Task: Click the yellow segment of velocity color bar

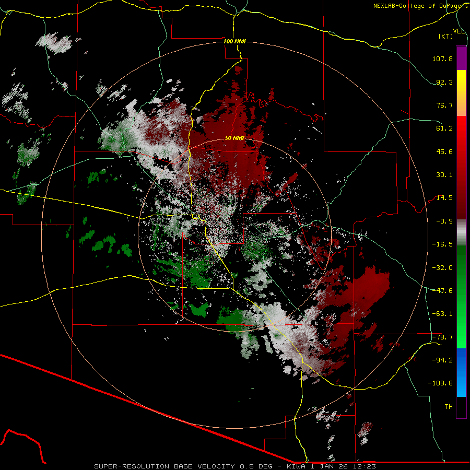Action: [461, 81]
